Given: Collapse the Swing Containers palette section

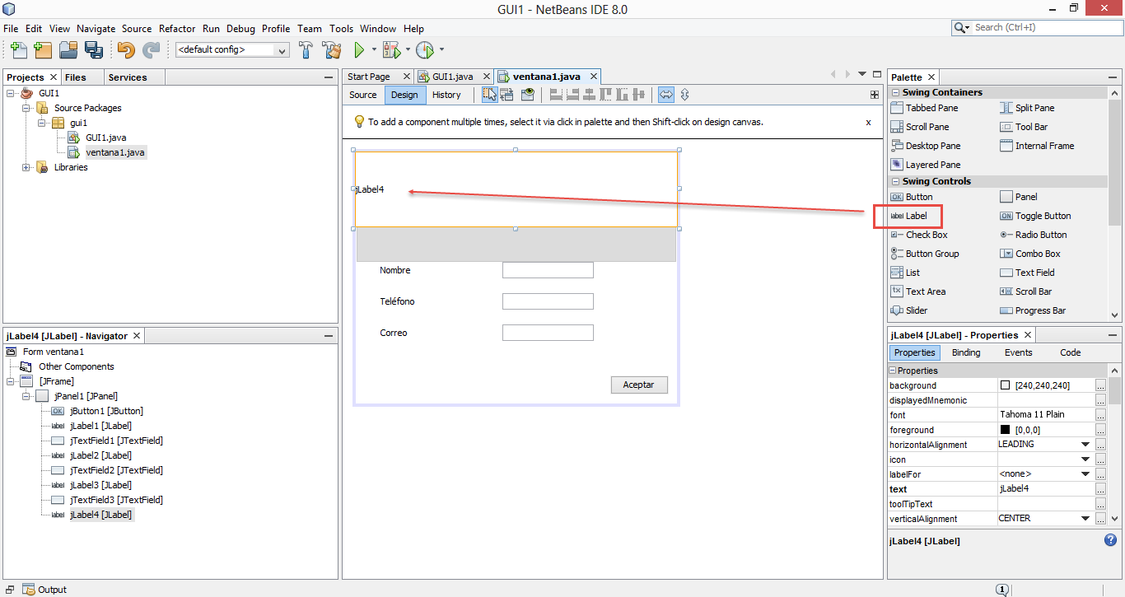Looking at the screenshot, I should point(894,92).
